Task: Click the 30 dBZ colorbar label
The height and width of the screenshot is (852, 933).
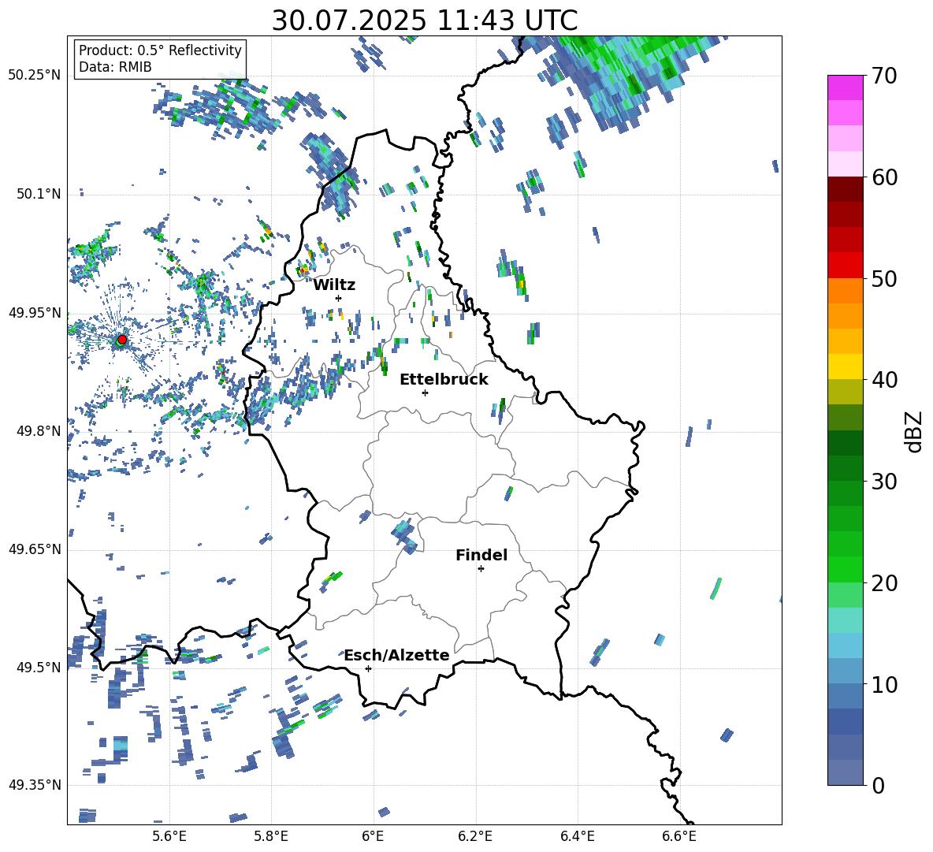Action: 884,482
